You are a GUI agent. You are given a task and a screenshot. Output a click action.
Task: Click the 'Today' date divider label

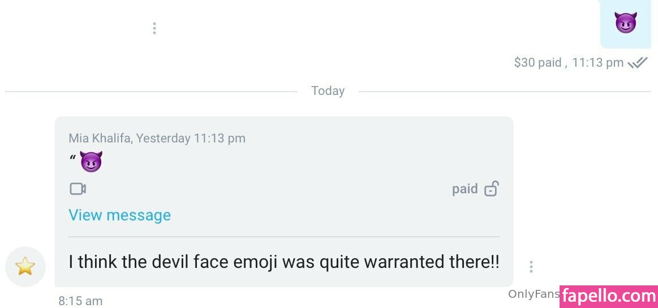coord(328,91)
